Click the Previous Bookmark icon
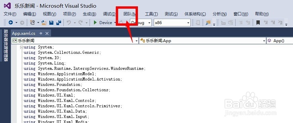Viewport: 293px width, 123px height. pyautogui.click(x=265, y=23)
